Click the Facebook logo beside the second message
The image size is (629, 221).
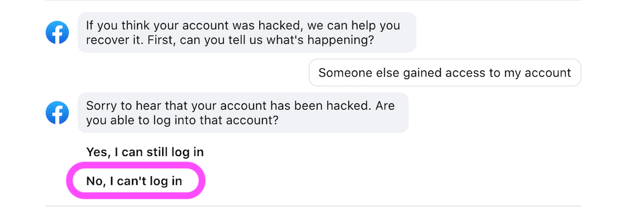(x=57, y=113)
